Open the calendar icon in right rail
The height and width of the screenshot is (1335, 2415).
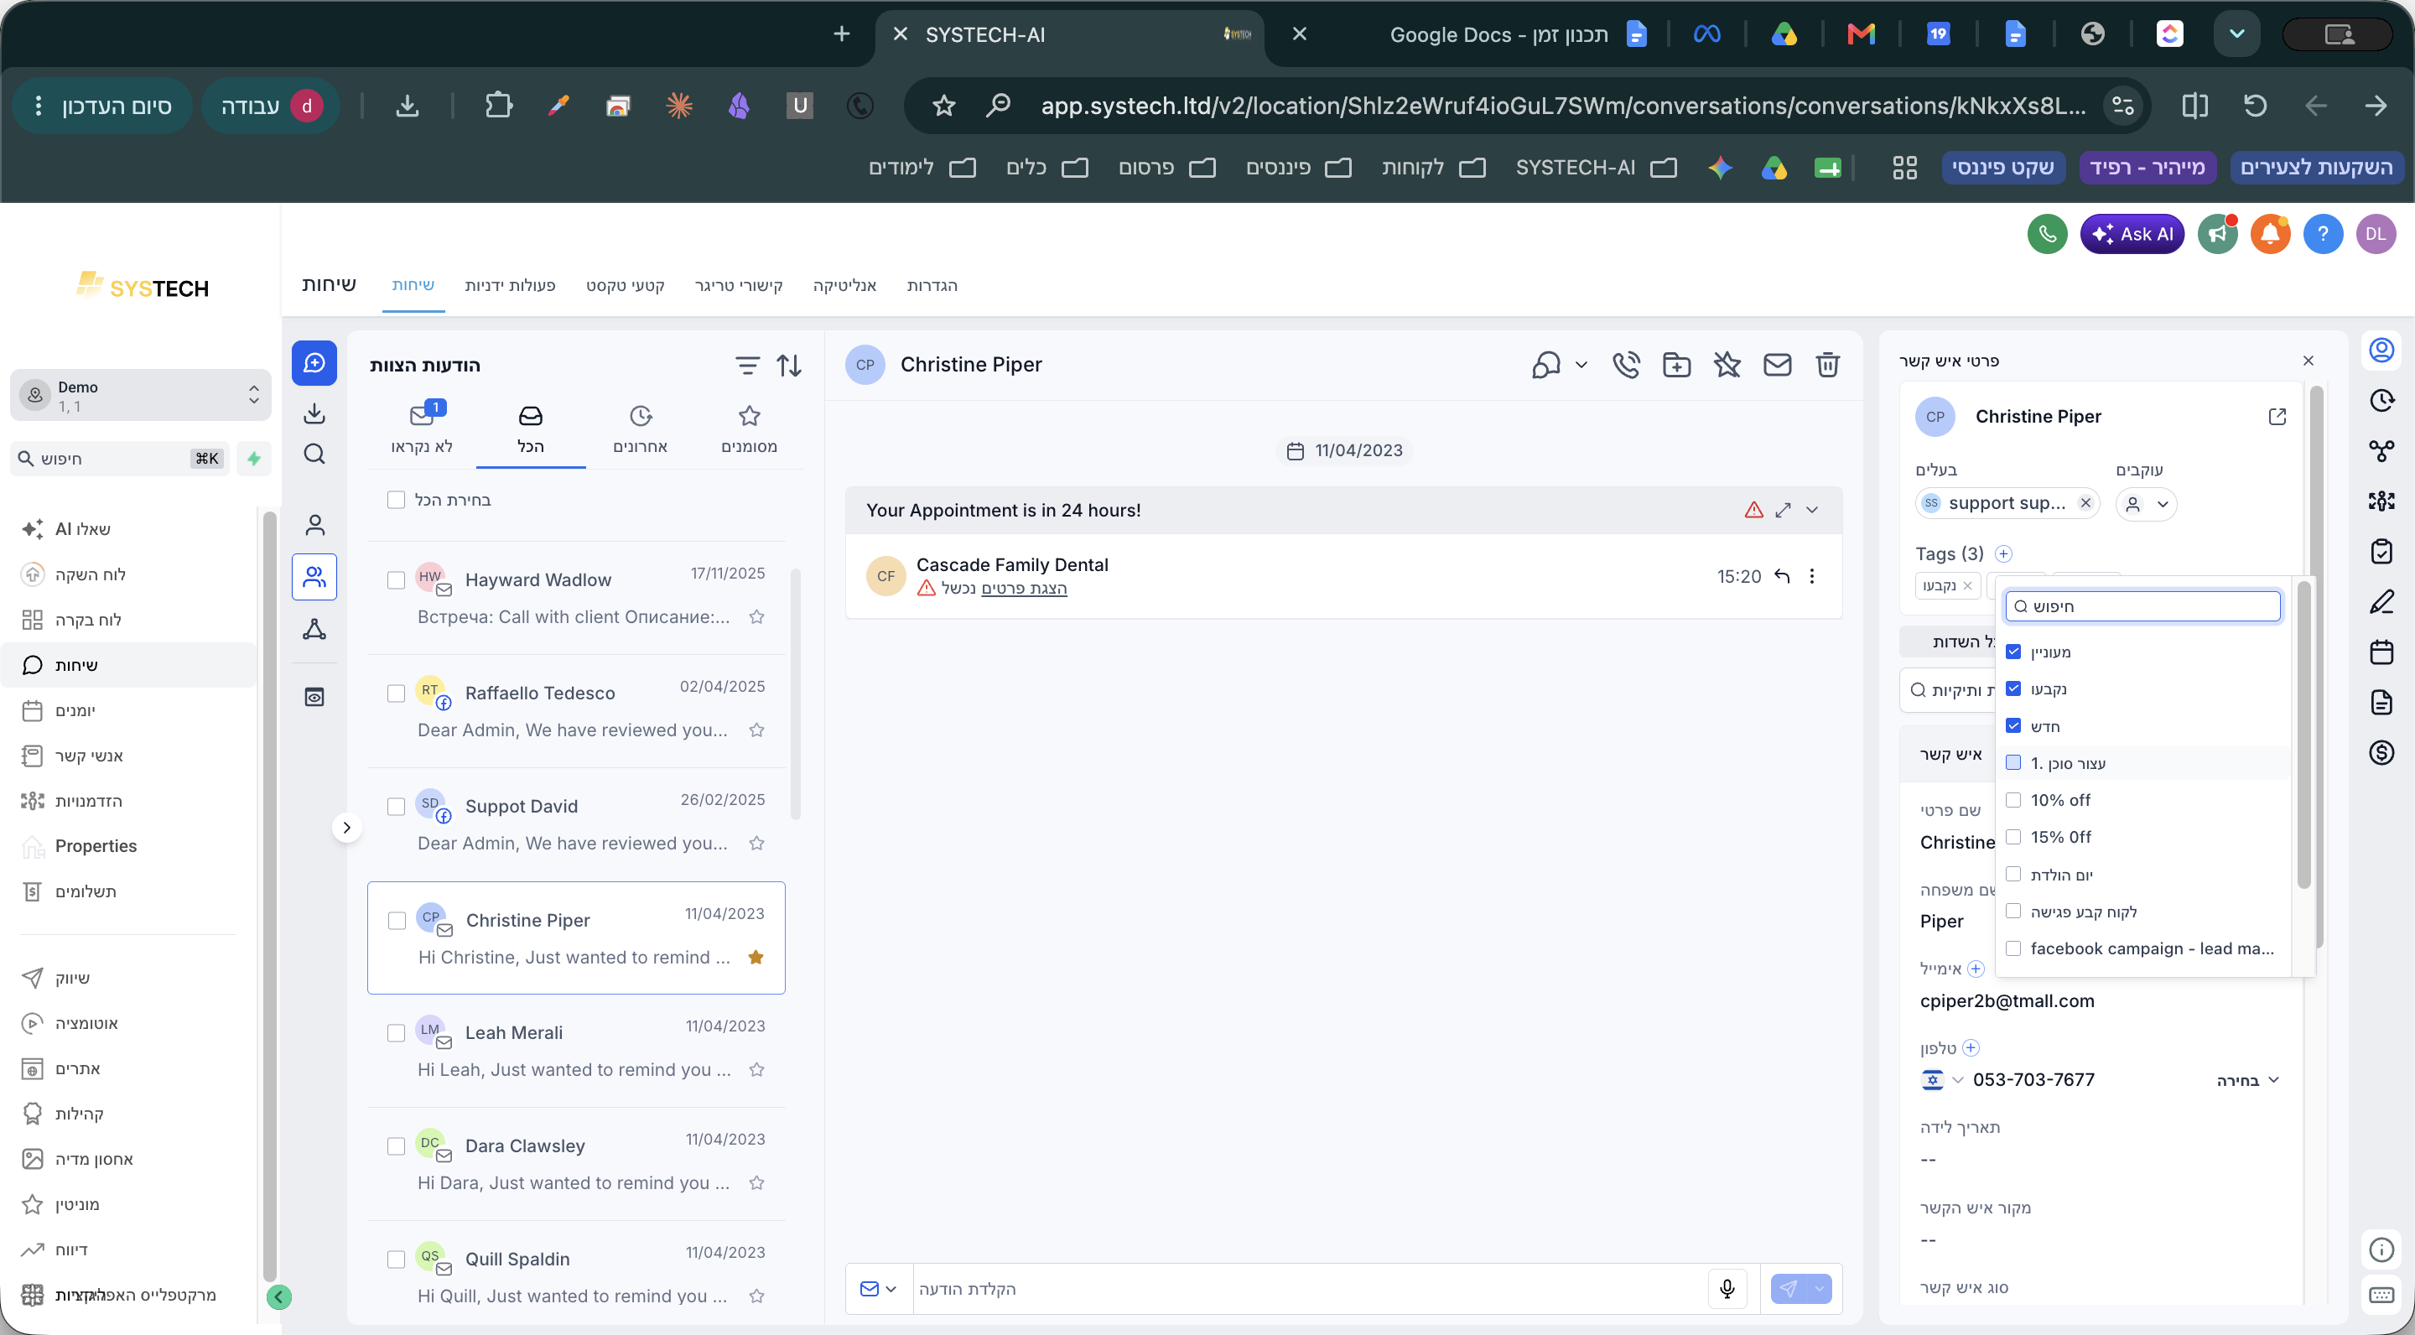point(2381,652)
